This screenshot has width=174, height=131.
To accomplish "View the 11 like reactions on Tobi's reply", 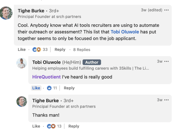I will click(52, 88).
